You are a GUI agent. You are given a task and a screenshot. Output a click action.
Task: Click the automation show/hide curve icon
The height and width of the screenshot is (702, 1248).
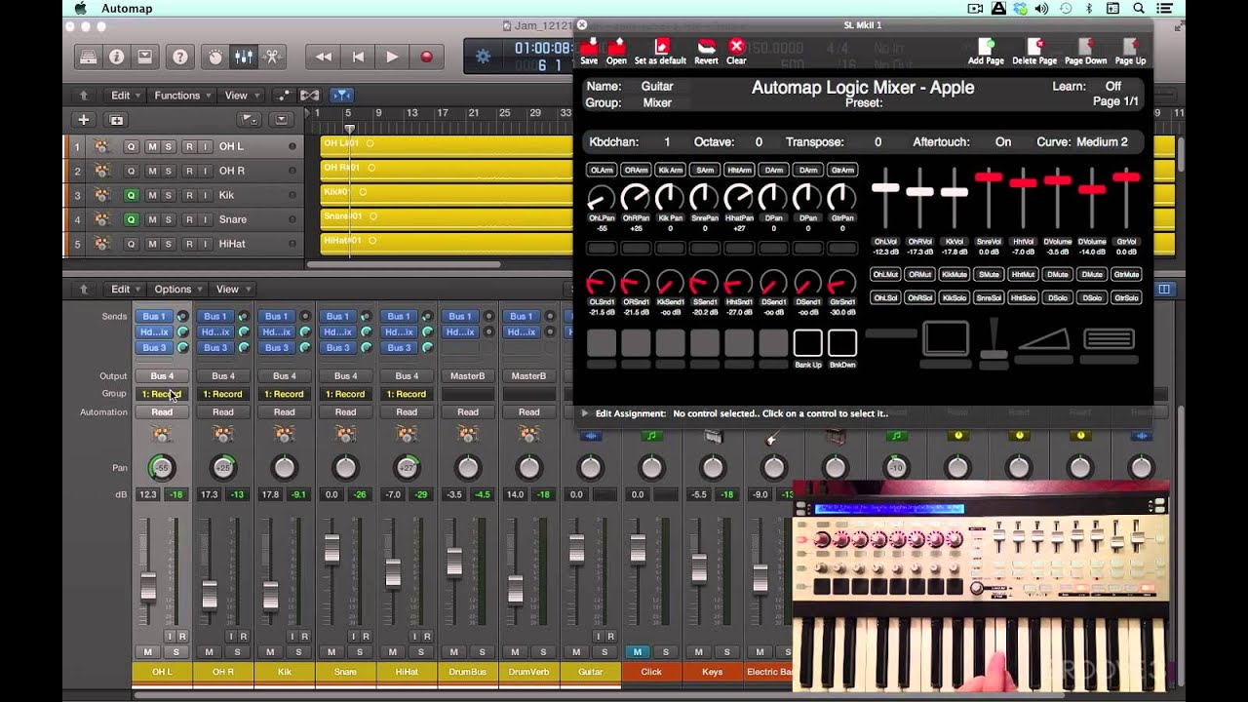point(282,95)
